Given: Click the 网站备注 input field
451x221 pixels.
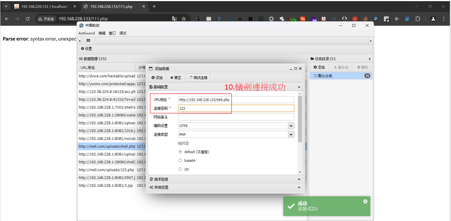Looking at the screenshot, I should 236,117.
